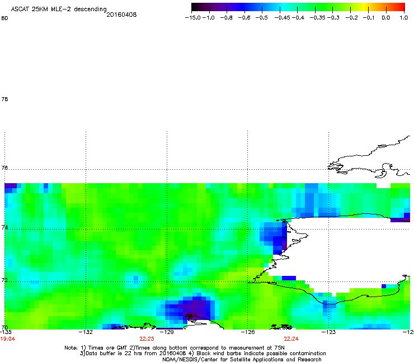The width and height of the screenshot is (414, 363).
Task: Click the '-15.0' color scale label
Action: [193, 18]
